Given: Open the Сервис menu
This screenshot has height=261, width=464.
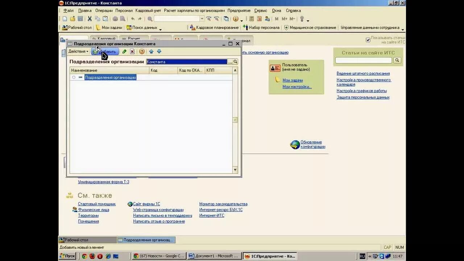Looking at the screenshot, I should (x=261, y=11).
